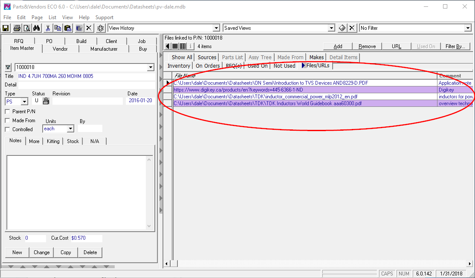Click the left-pointing triangle in list panel
Viewport: 475px width, 278px height.
point(168,46)
